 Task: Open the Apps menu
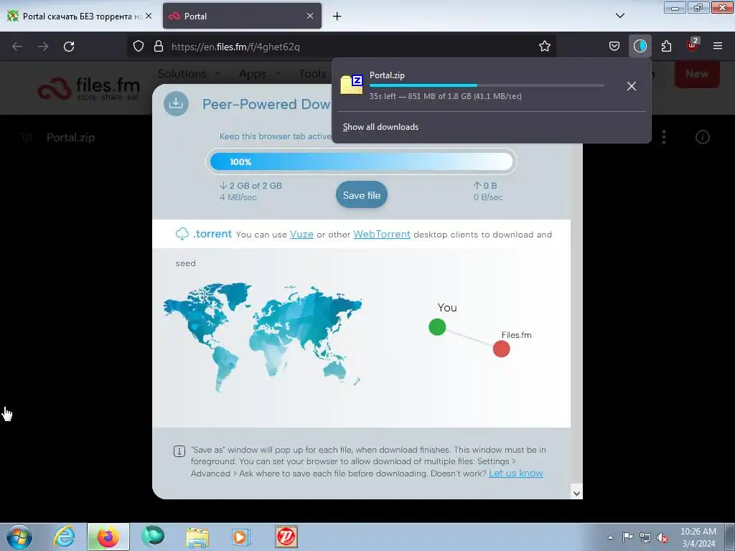pos(259,74)
